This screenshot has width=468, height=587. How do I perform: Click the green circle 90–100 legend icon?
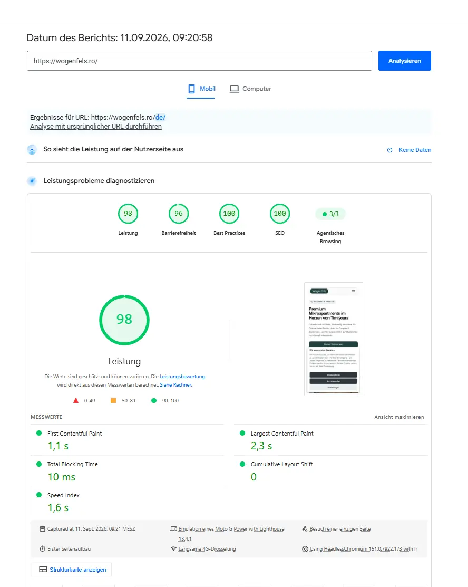(154, 401)
